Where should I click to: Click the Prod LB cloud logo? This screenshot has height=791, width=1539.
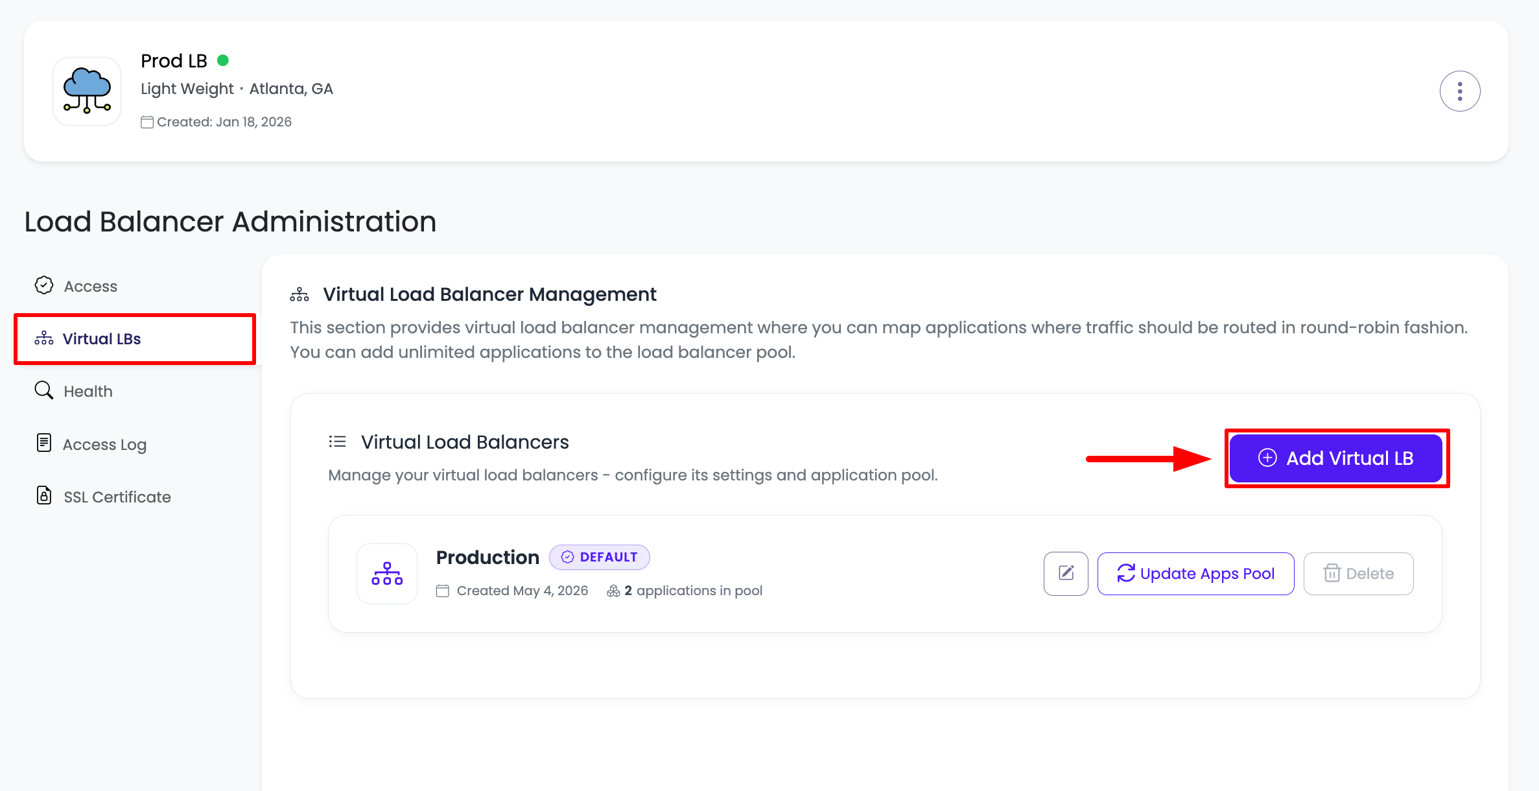point(87,91)
